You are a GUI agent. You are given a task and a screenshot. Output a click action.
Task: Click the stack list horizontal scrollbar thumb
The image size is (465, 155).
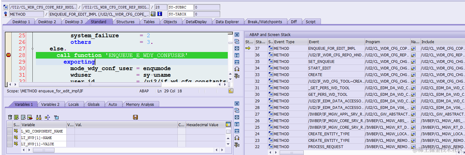click(291, 153)
